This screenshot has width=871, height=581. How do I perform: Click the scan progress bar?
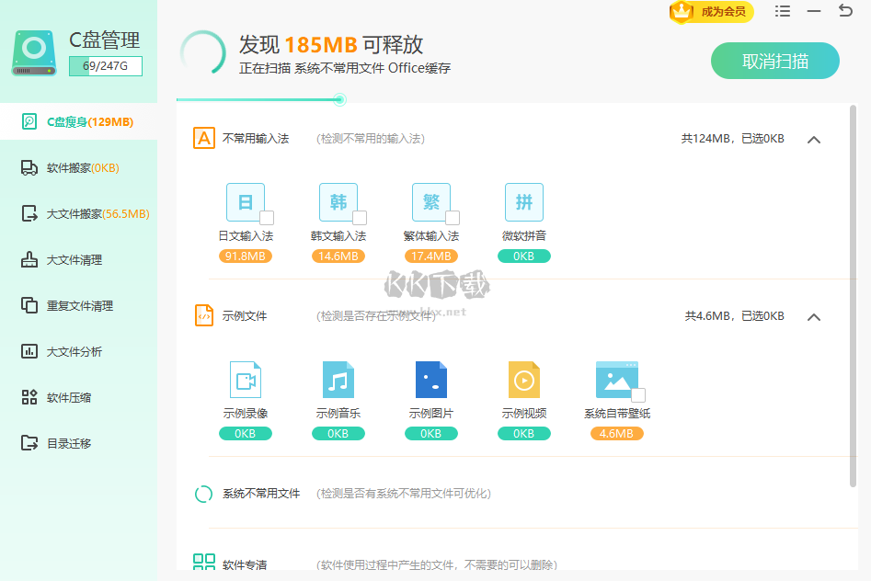pos(340,97)
